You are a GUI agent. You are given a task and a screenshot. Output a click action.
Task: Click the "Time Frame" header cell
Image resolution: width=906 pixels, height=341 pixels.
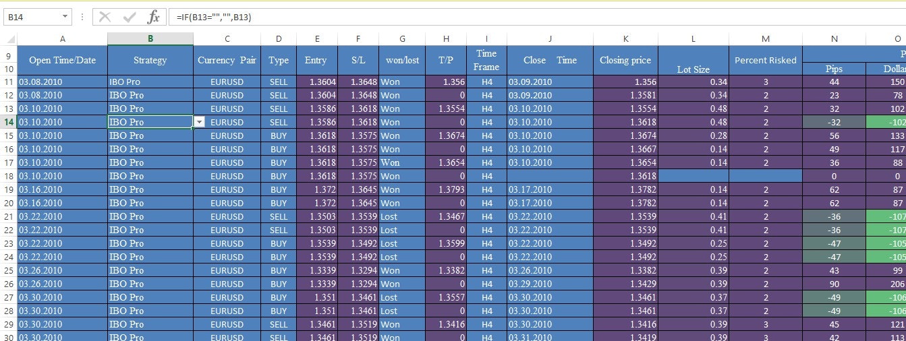tap(486, 60)
